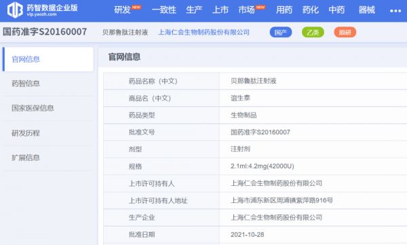Click the 注射剂 value cell
The height and width of the screenshot is (245, 407).
(313, 149)
